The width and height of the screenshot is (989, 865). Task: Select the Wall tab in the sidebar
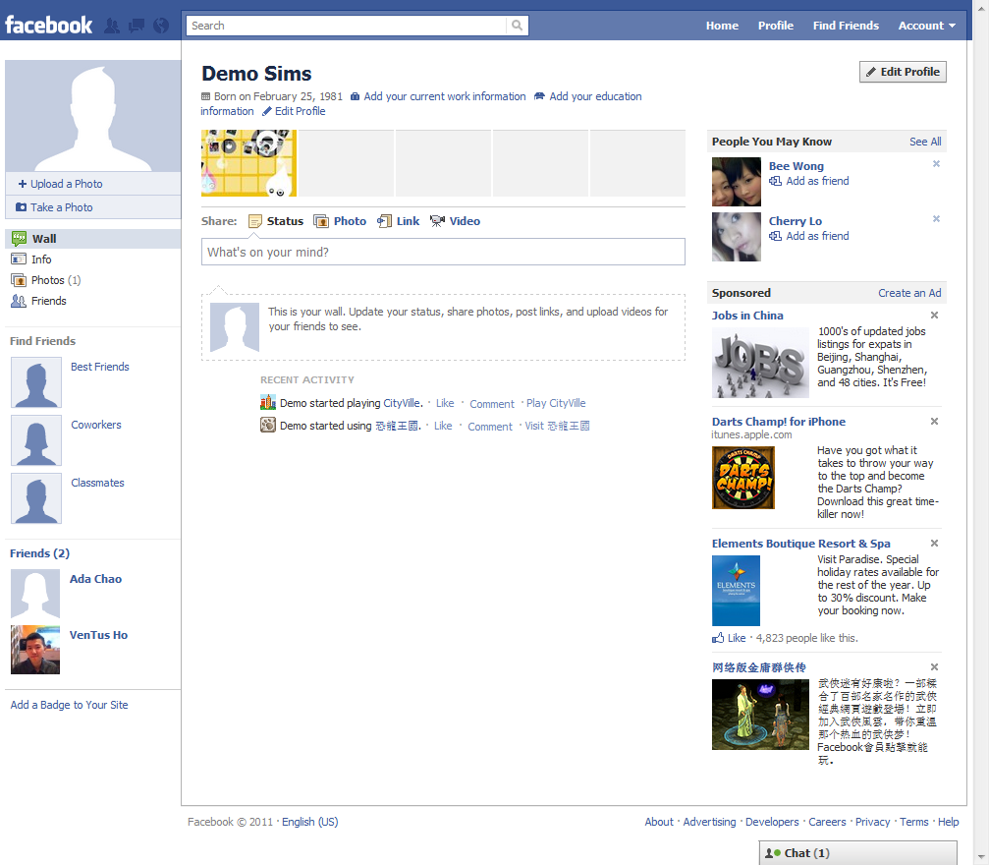click(92, 239)
